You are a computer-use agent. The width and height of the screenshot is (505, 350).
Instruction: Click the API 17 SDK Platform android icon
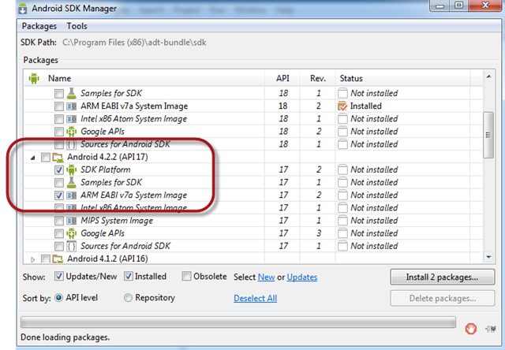pos(72,169)
